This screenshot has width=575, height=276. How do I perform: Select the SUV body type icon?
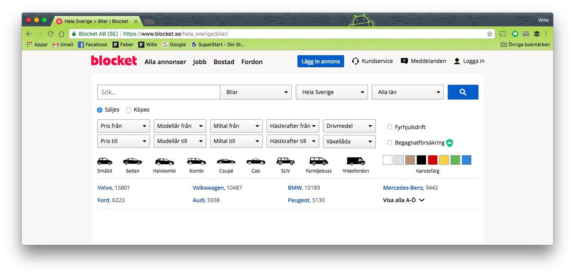[x=285, y=161]
